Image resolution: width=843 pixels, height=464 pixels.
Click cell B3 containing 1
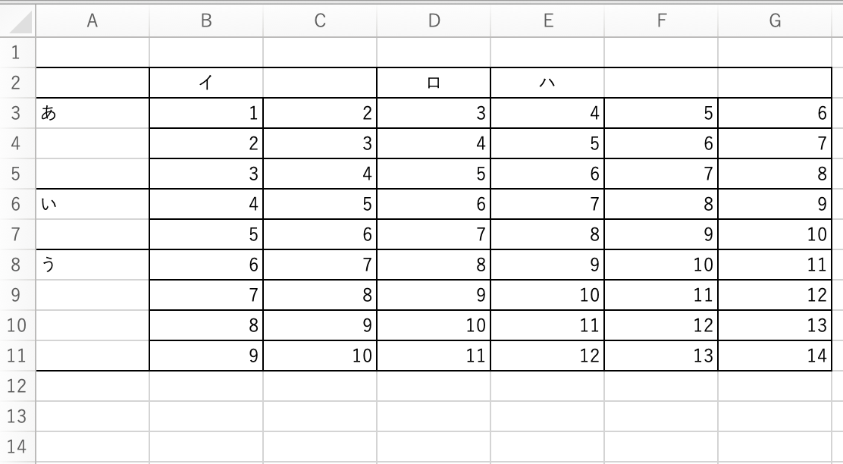click(x=206, y=113)
